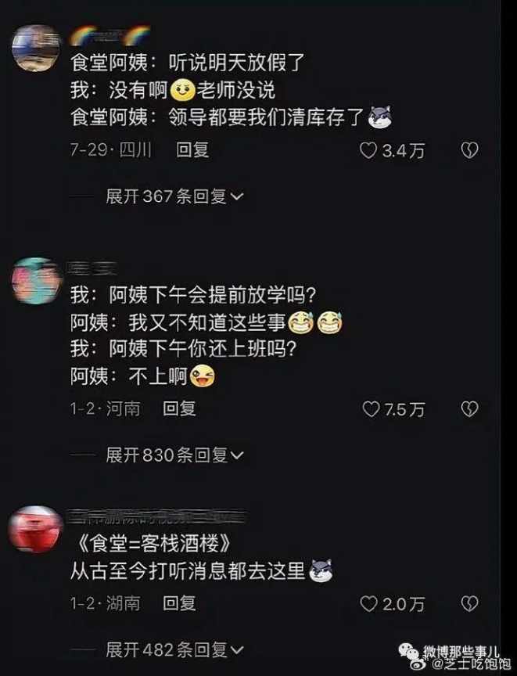Reply to the 1-2 河南 comment
Screen dimensions: 517x676
pos(179,408)
